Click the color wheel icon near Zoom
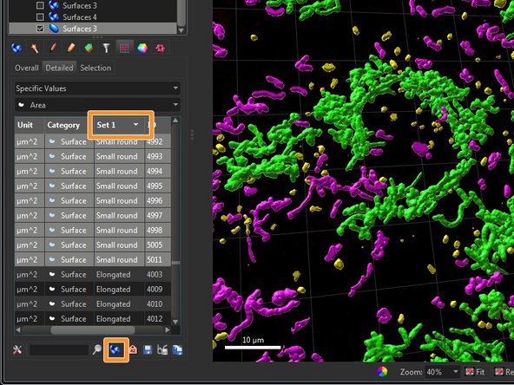This screenshot has height=385, width=514. coord(382,372)
